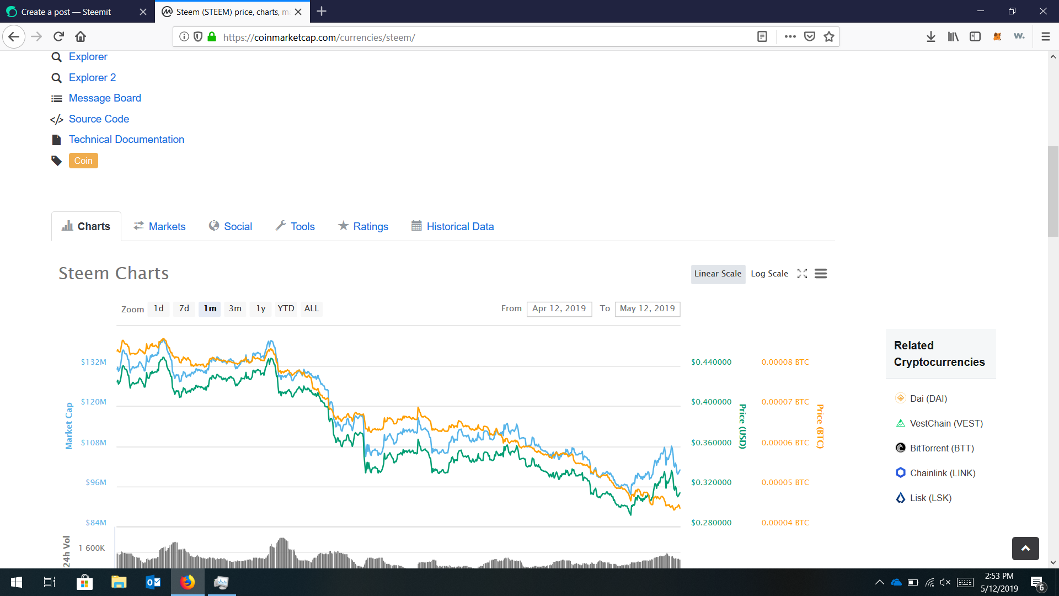1059x596 pixels.
Task: Open the Historical Data tab
Action: (x=460, y=226)
